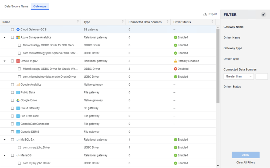Select the MySQL 5.x row checkbox
The height and width of the screenshot is (168, 270).
(12, 140)
